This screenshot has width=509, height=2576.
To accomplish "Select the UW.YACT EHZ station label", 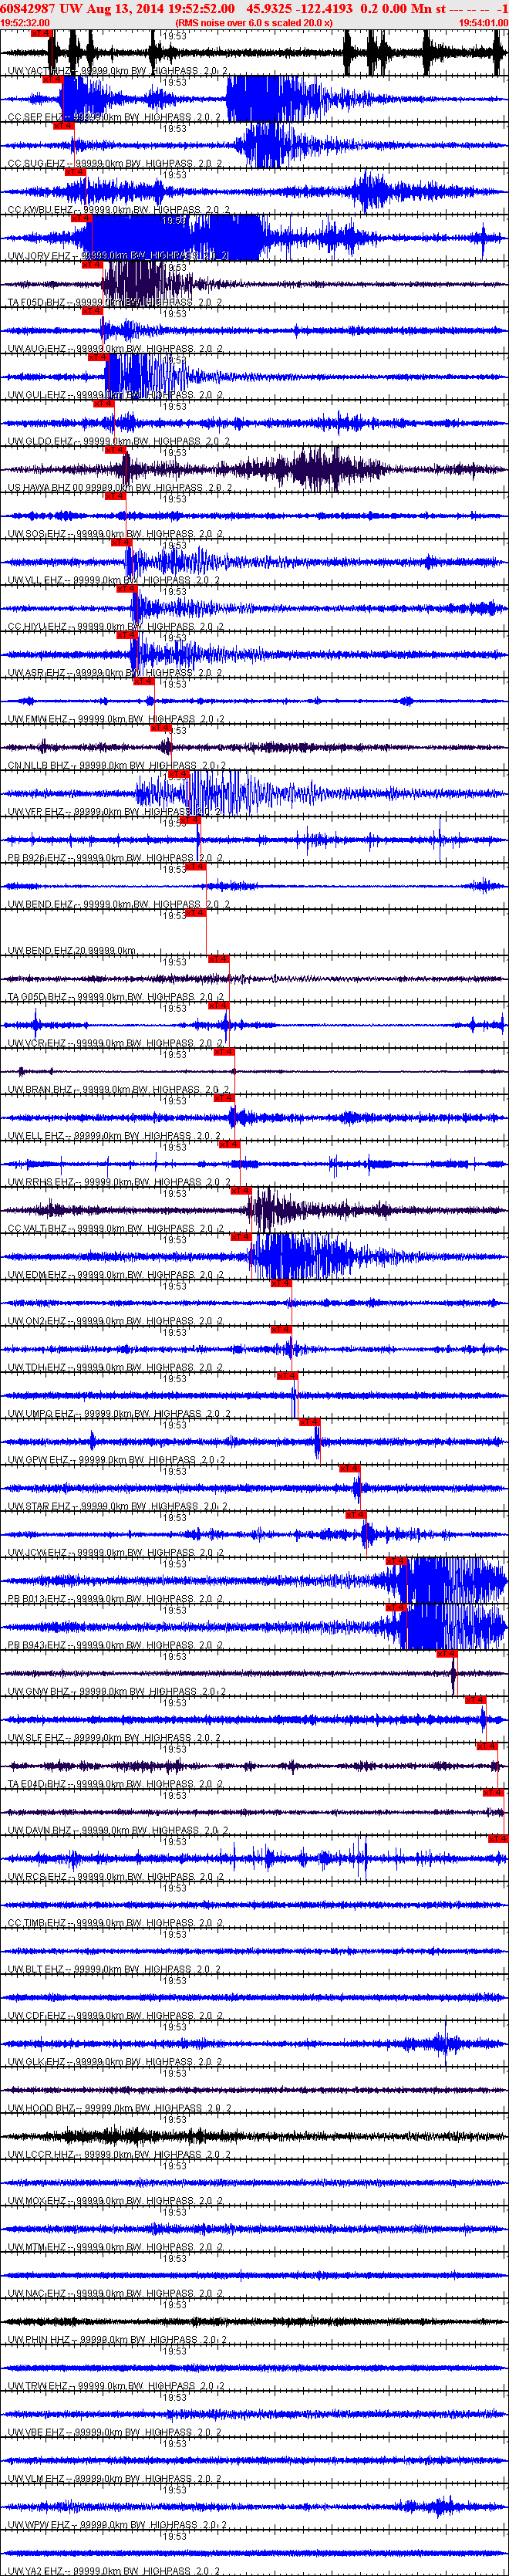I will tap(117, 72).
